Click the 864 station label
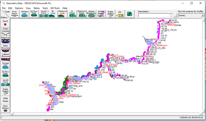 point(51,109)
